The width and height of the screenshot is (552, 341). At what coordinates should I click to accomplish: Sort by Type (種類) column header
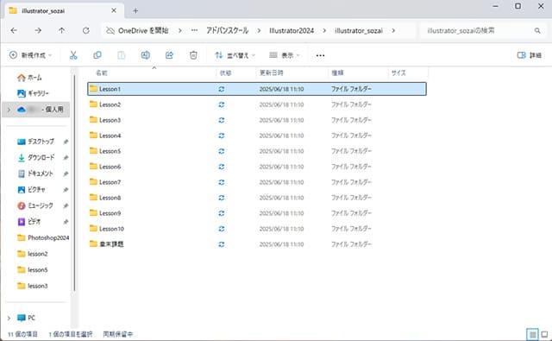[337, 73]
